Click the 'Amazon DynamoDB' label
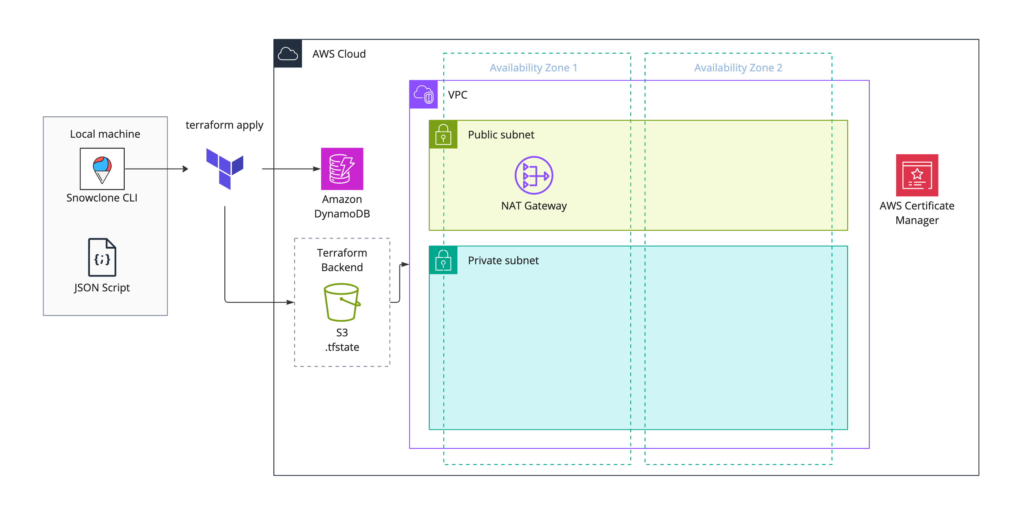The height and width of the screenshot is (515, 1020). (342, 207)
